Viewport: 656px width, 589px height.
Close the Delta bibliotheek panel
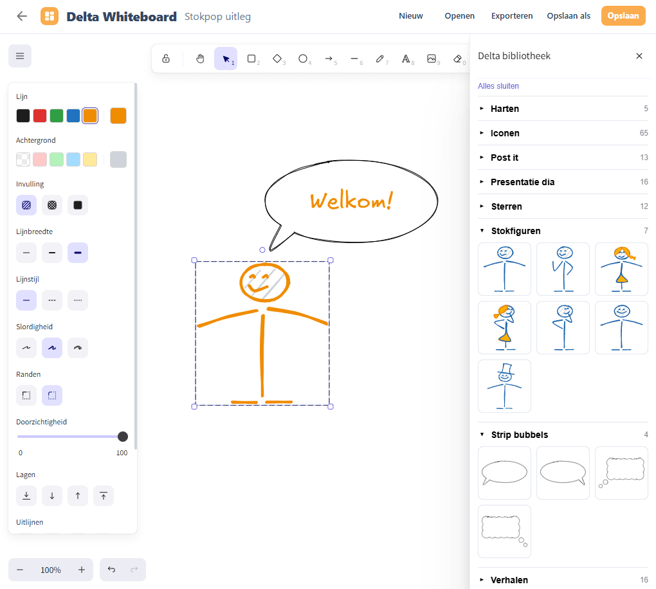[639, 56]
